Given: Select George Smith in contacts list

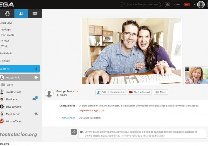Looking at the screenshot, I should (x=20, y=77).
